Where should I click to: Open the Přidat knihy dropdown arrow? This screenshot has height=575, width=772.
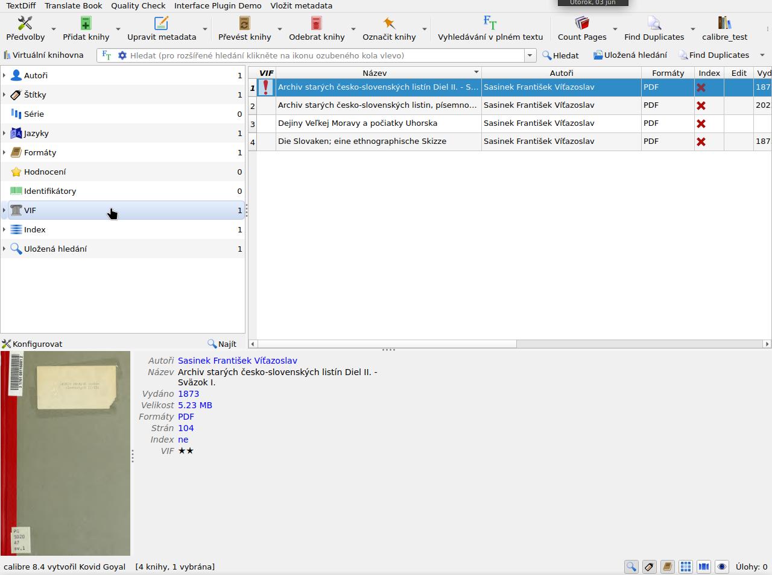tap(118, 29)
